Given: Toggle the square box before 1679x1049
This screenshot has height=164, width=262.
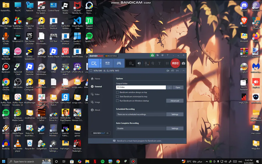Looking at the screenshot, I should point(91,71).
